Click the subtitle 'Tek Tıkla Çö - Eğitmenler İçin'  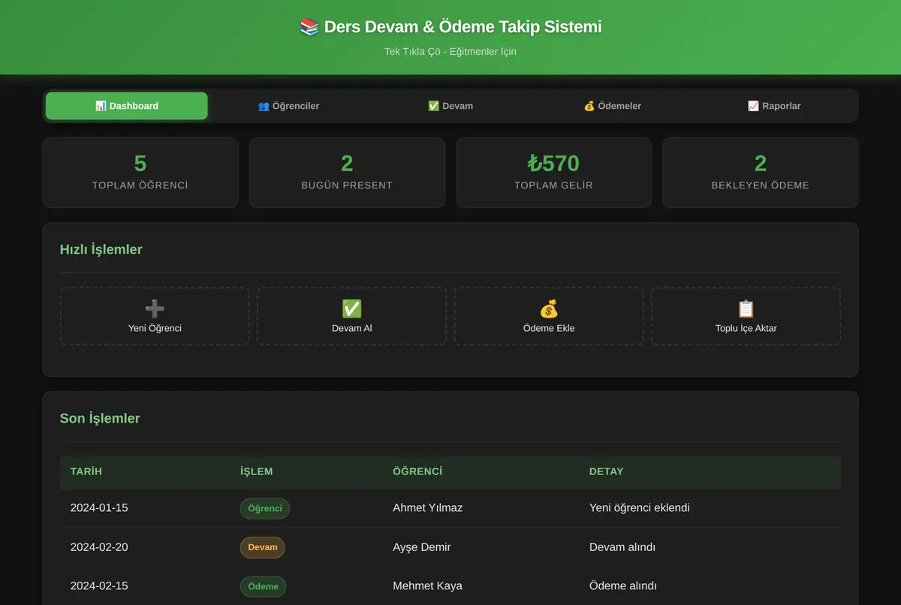450,52
